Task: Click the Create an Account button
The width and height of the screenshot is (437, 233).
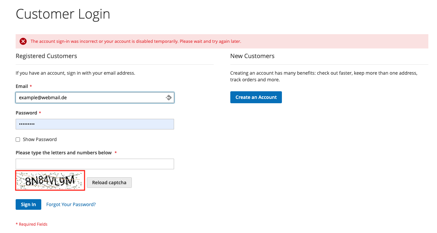Action: tap(256, 97)
